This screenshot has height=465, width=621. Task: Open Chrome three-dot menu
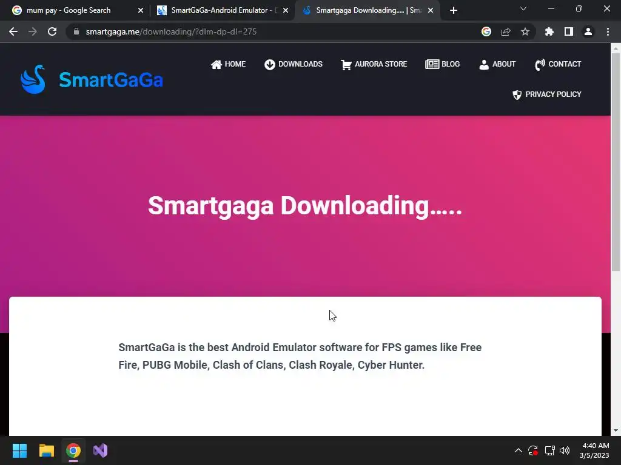pos(608,31)
